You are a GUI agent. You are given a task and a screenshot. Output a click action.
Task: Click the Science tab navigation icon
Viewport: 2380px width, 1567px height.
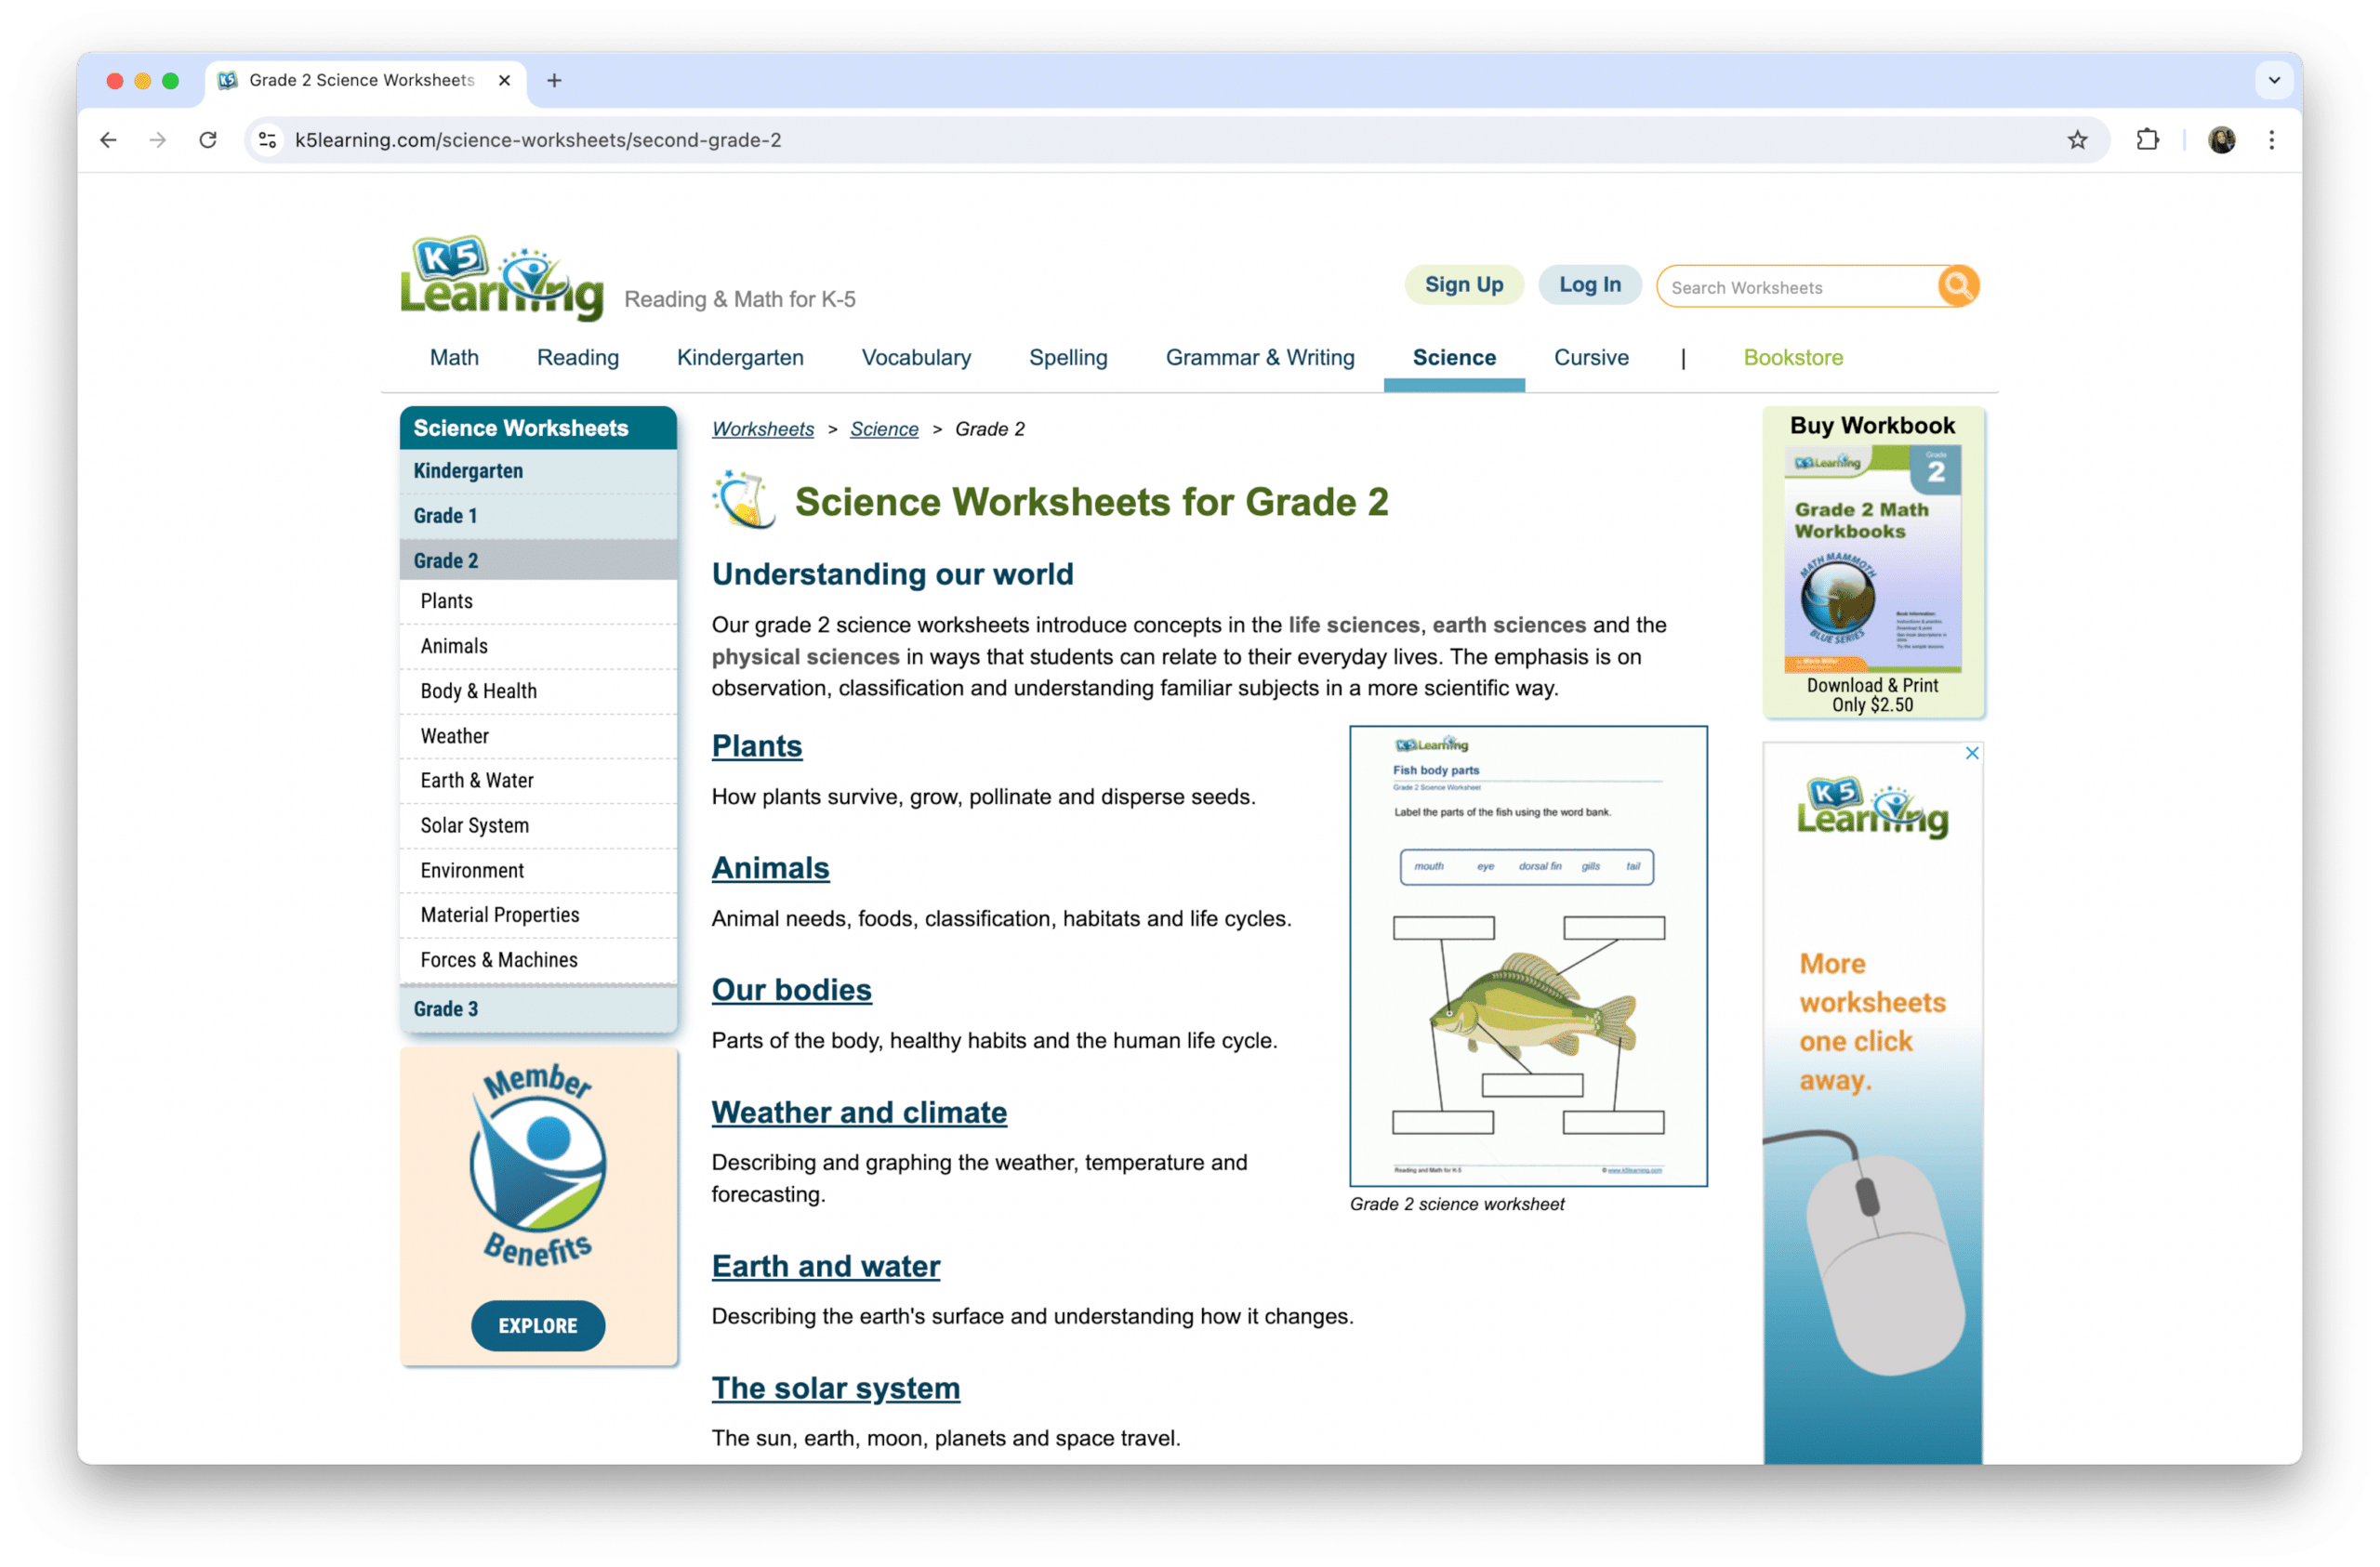[x=1453, y=357]
